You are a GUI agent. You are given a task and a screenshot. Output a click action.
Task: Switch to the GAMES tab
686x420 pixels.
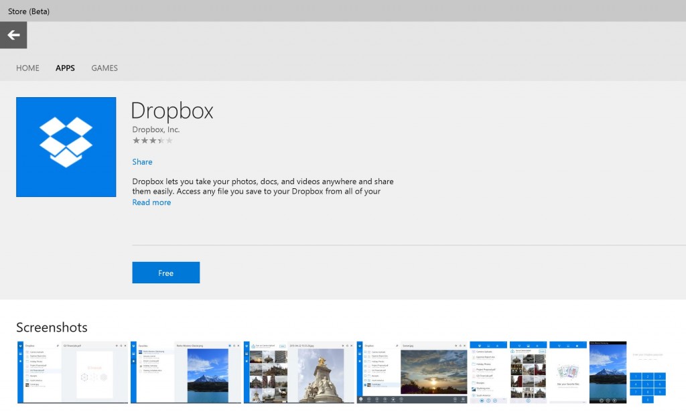pyautogui.click(x=105, y=68)
